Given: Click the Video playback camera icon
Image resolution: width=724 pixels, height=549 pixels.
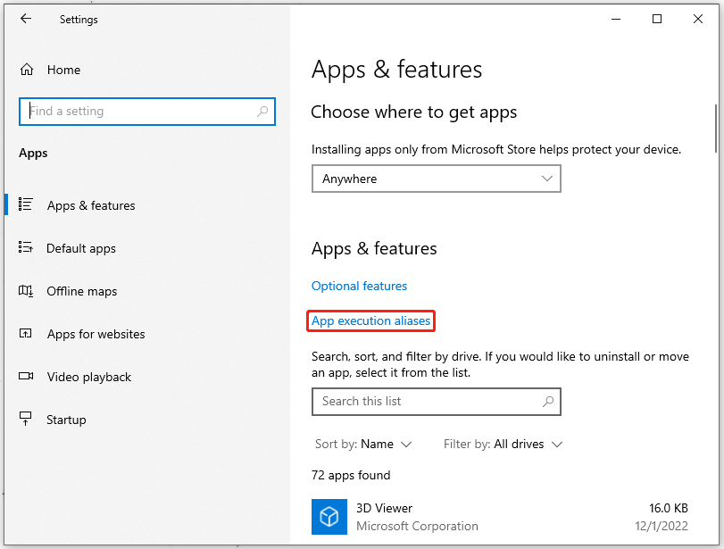Looking at the screenshot, I should pos(26,376).
